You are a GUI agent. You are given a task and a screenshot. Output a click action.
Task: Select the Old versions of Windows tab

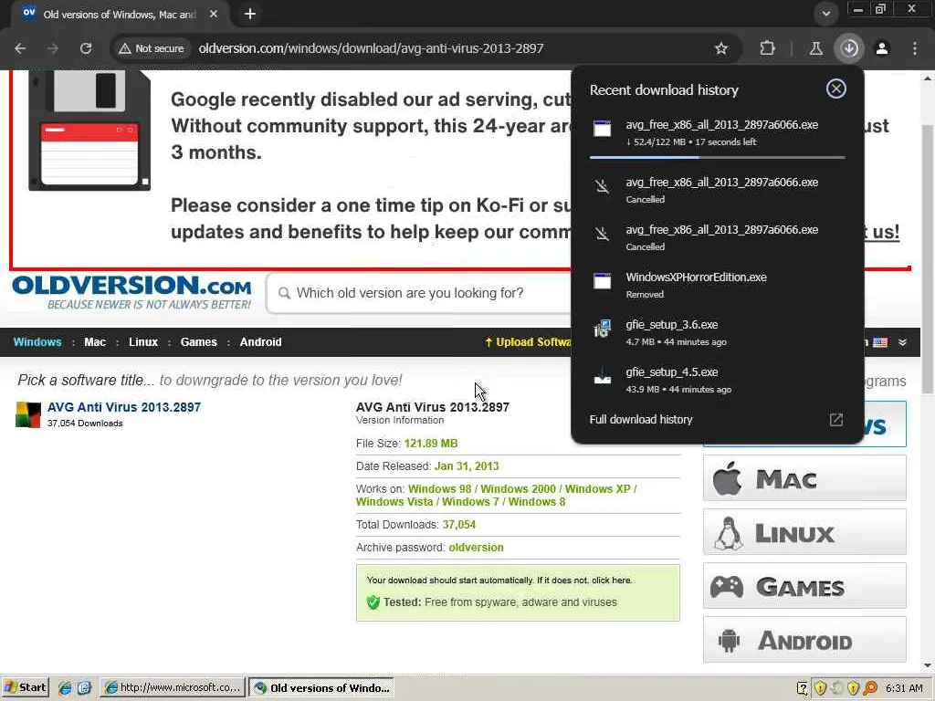[120, 14]
